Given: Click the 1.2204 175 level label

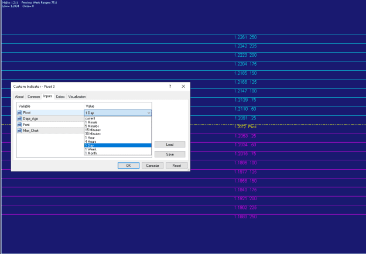Looking at the screenshot, I should point(245,64).
